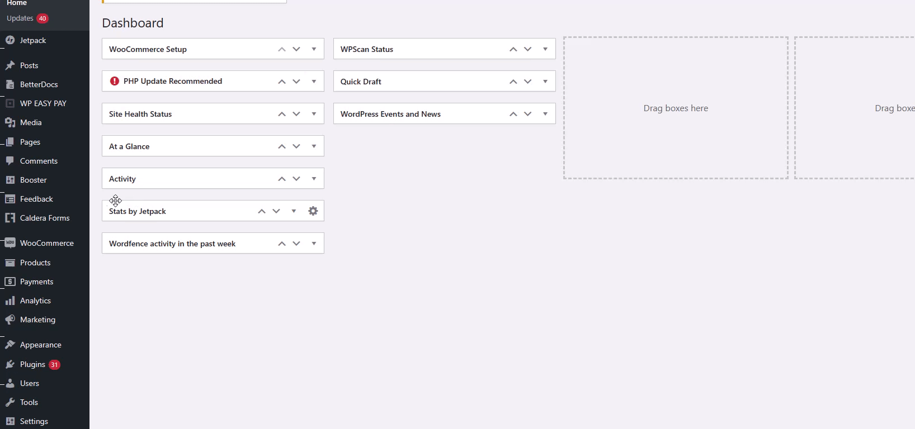Viewport: 915px width, 429px height.
Task: Move WooCommerce Setup box down
Action: point(296,49)
